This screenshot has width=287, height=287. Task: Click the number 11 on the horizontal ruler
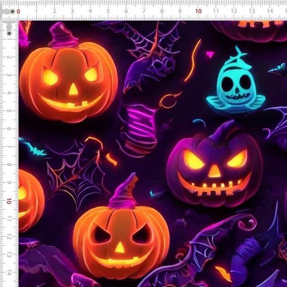pyautogui.click(x=216, y=11)
